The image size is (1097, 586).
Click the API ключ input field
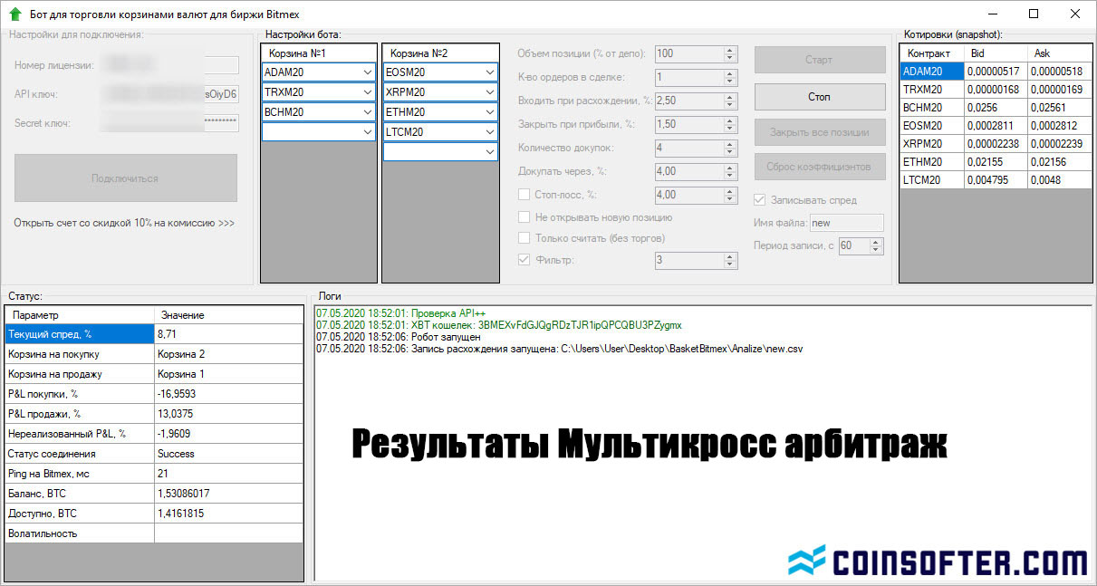[171, 93]
